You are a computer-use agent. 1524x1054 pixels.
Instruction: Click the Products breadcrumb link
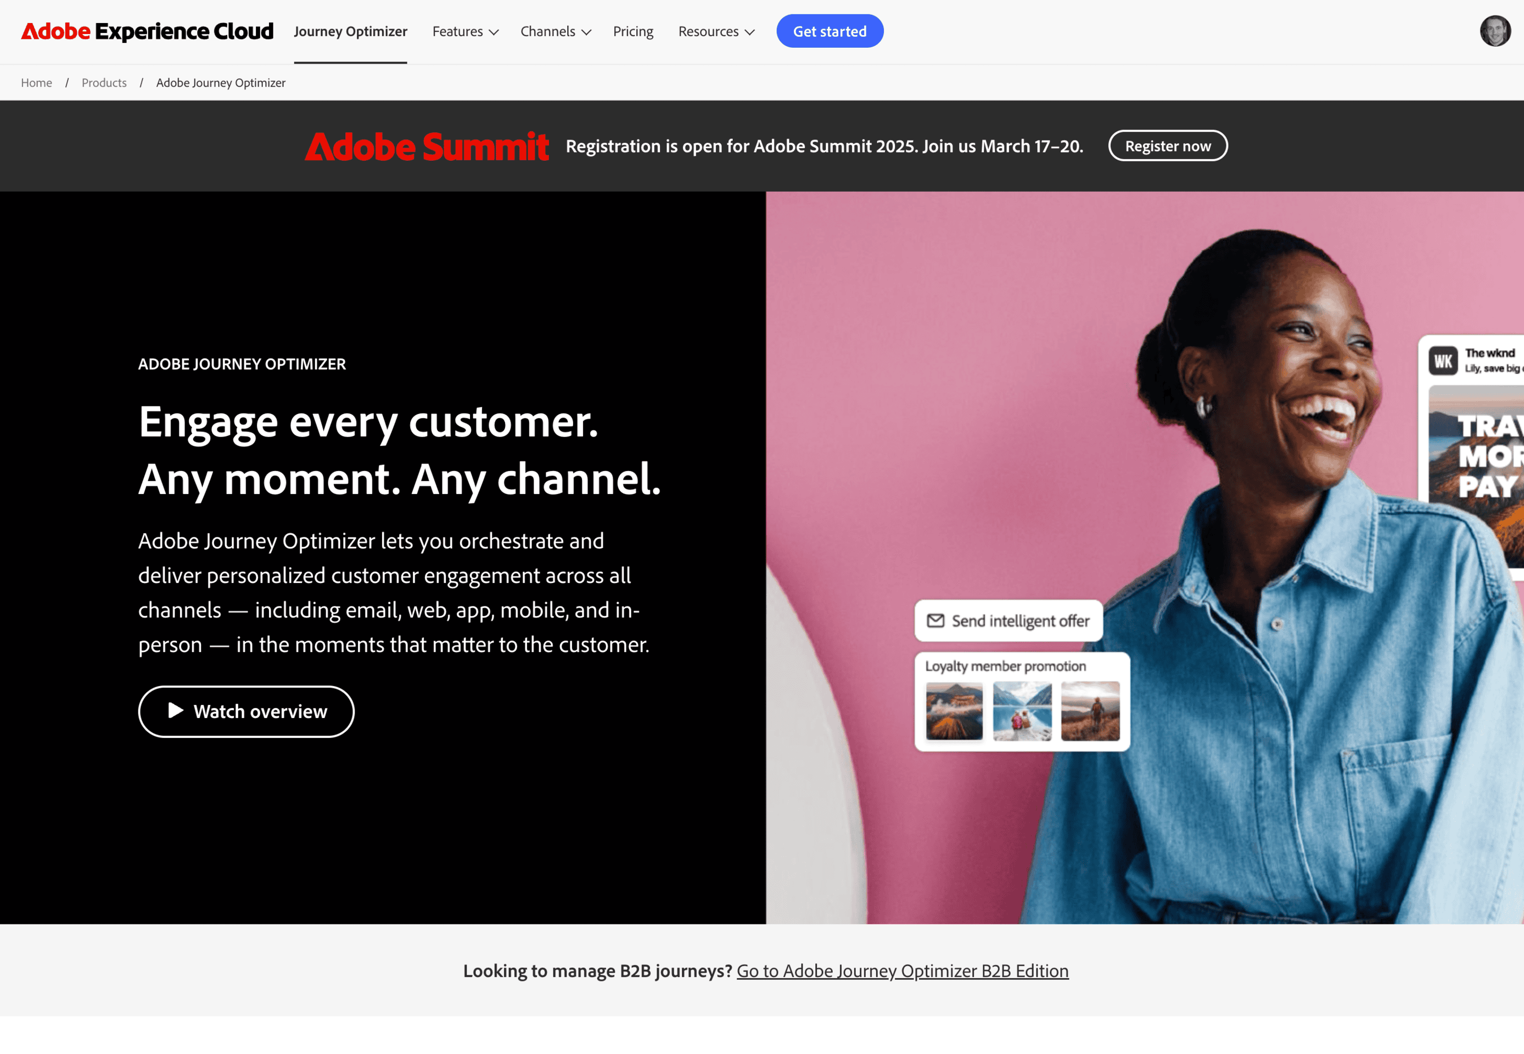pyautogui.click(x=104, y=82)
